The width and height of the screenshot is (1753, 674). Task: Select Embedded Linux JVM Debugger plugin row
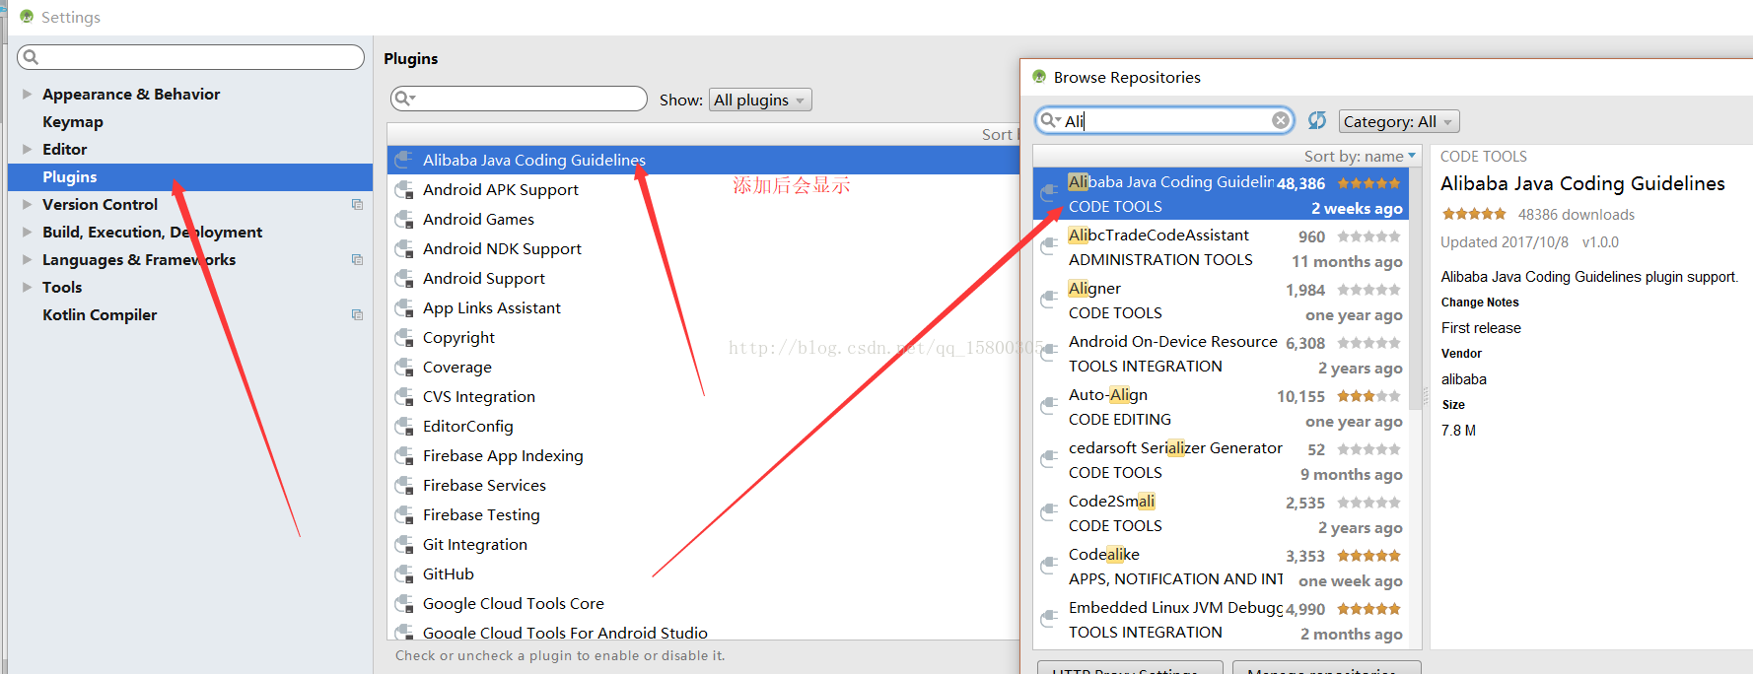[x=1221, y=620]
